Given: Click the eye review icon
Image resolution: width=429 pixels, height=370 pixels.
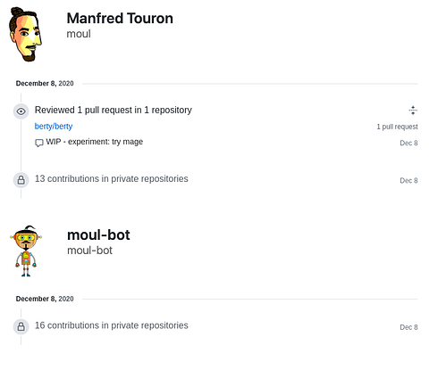Looking at the screenshot, I should (21, 111).
